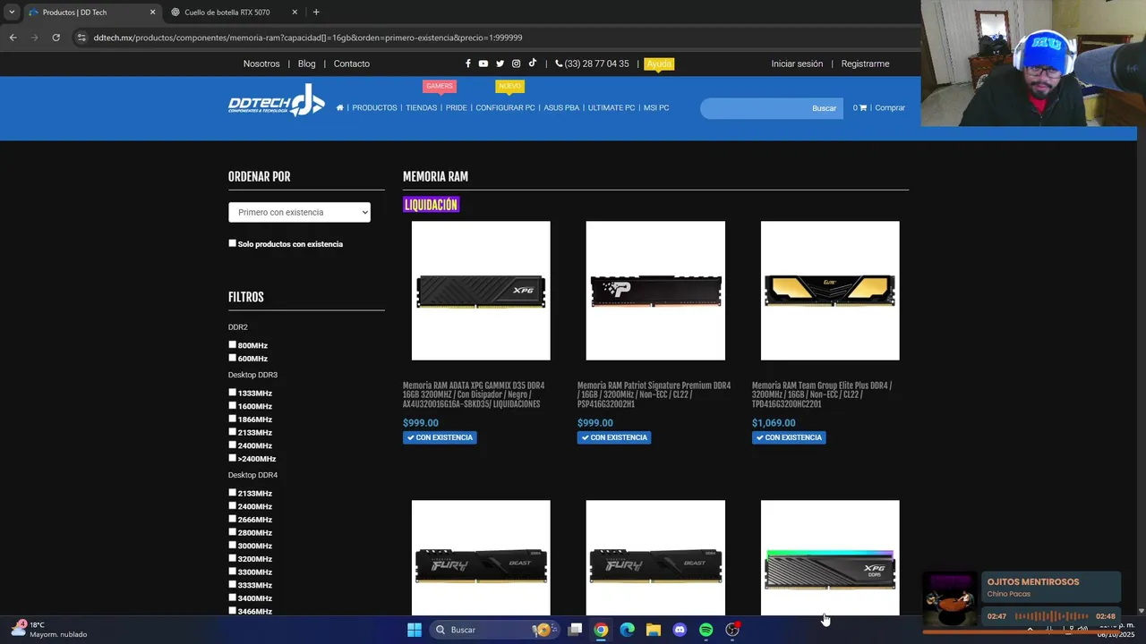This screenshot has width=1146, height=644.
Task: Open Google Chrome taskbar icon
Action: [601, 630]
